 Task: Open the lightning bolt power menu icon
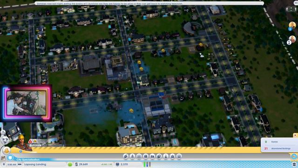[126, 156]
